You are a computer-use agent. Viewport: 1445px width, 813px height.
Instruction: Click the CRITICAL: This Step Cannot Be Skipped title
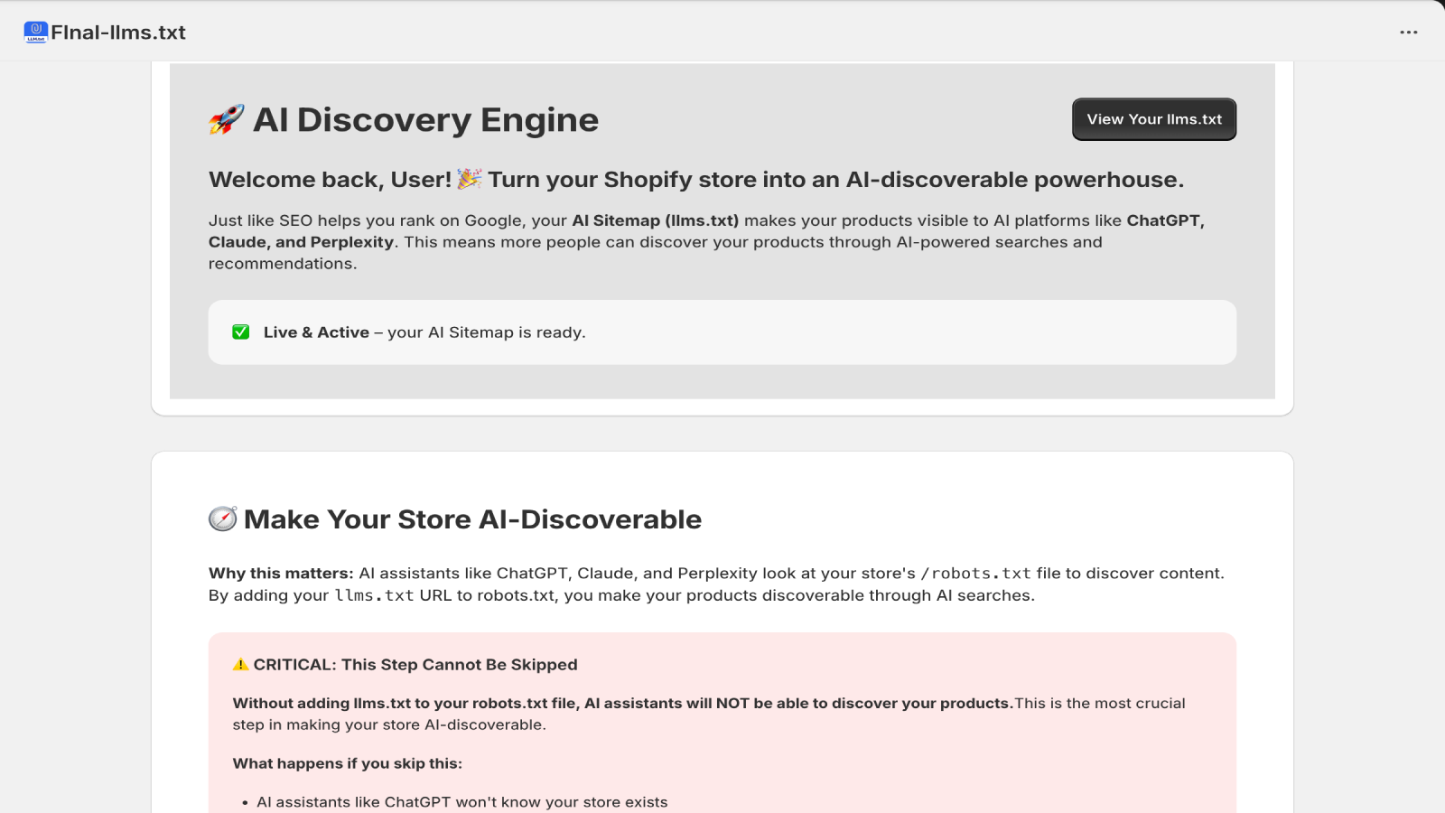(x=415, y=665)
